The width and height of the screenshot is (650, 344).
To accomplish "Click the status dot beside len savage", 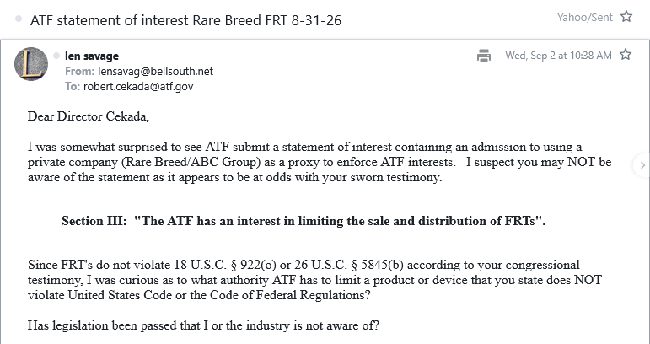I will (56, 56).
